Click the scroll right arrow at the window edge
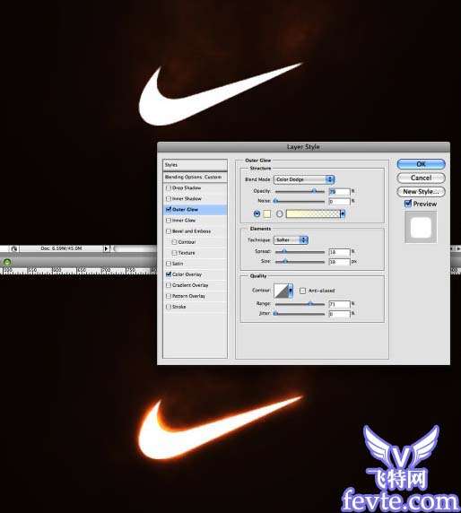Screen dimensions: 461x513 (x=458, y=248)
